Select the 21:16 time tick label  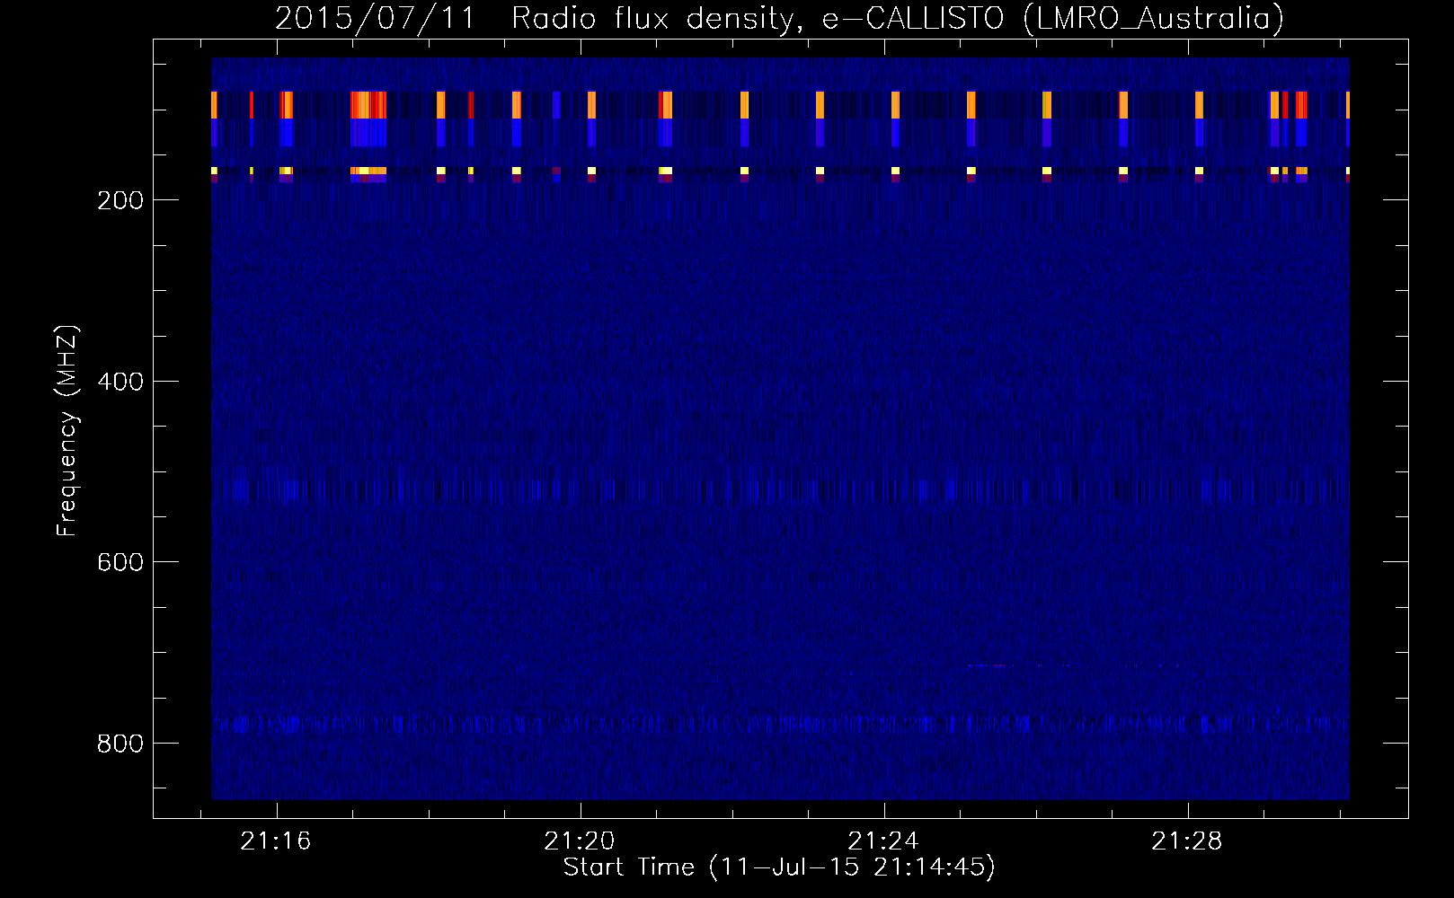tap(276, 841)
